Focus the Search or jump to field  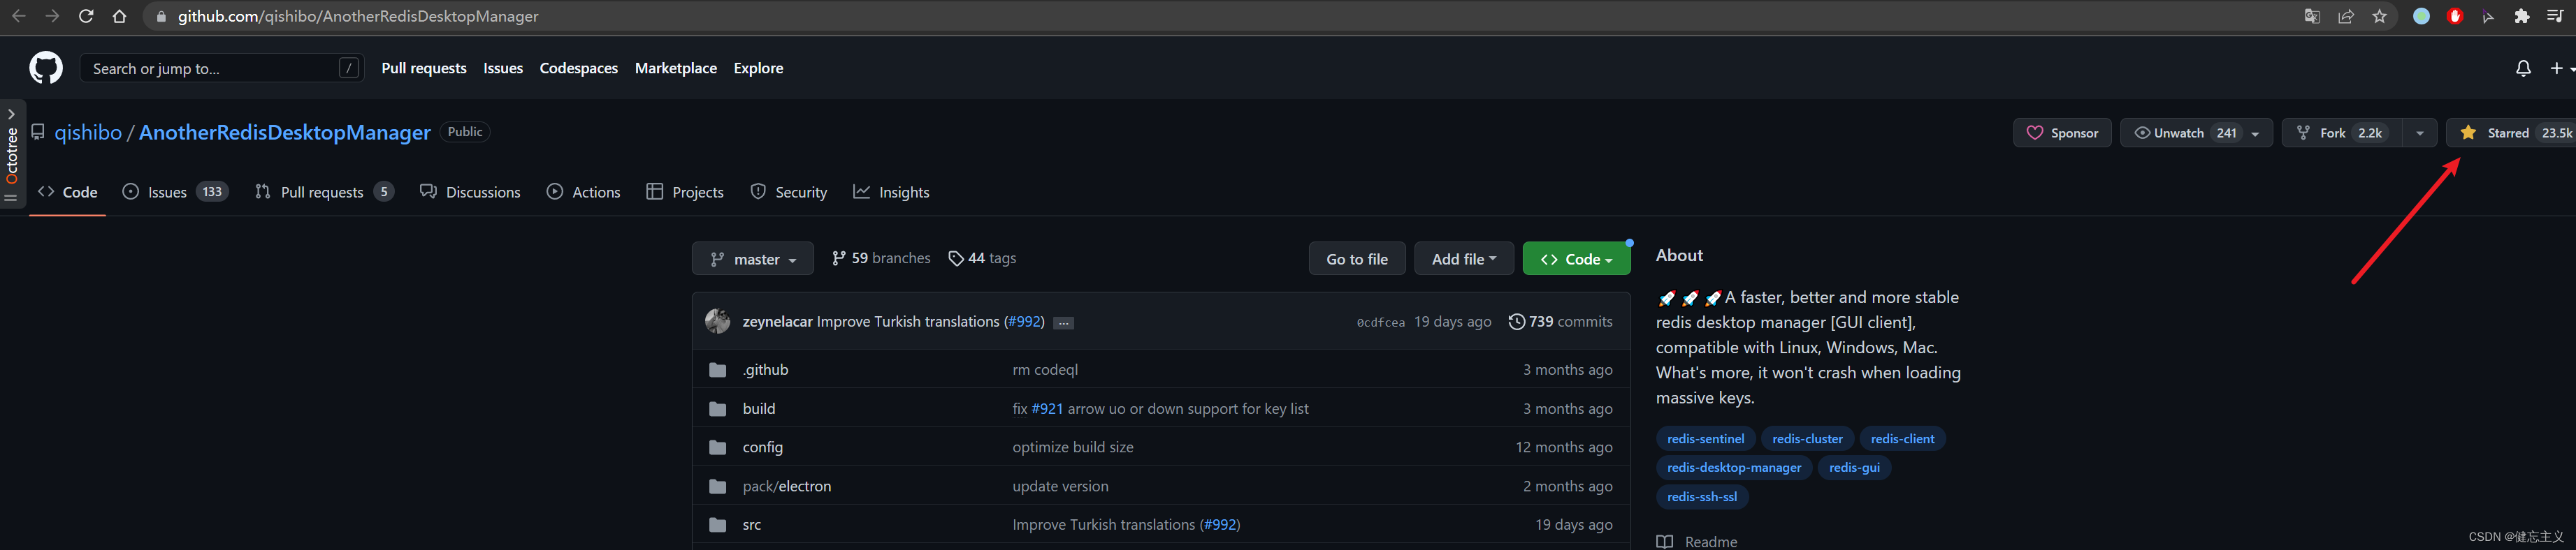[222, 68]
